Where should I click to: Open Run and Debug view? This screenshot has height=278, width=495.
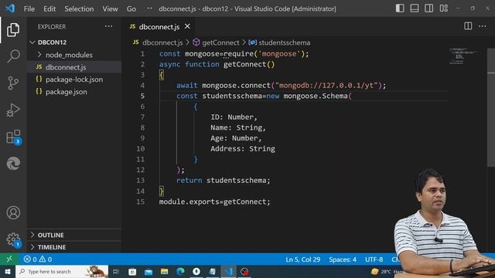(x=13, y=110)
